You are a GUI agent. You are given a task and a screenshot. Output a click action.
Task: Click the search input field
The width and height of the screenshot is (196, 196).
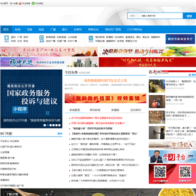tap(161, 16)
